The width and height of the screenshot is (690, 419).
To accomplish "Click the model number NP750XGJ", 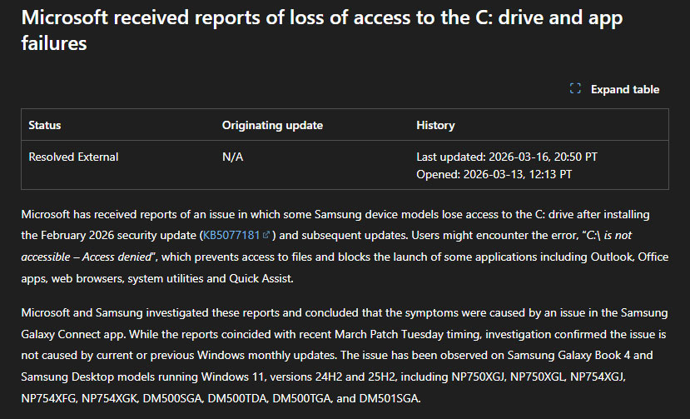I will (470, 377).
